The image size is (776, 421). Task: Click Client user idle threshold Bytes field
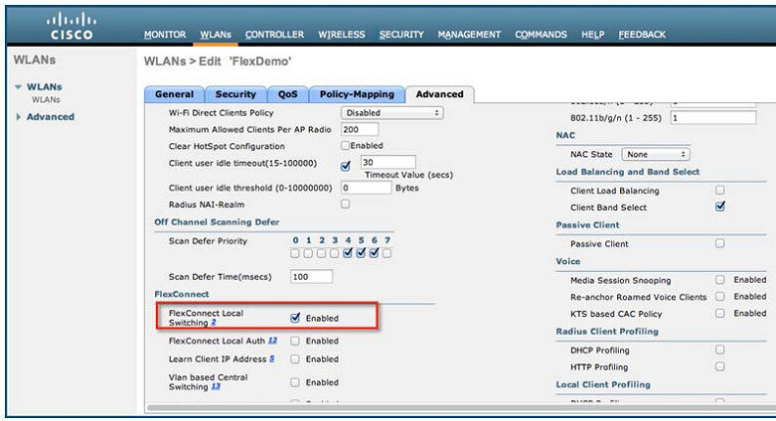pyautogui.click(x=367, y=188)
